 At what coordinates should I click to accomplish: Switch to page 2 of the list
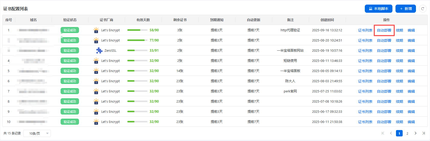[x=407, y=133]
